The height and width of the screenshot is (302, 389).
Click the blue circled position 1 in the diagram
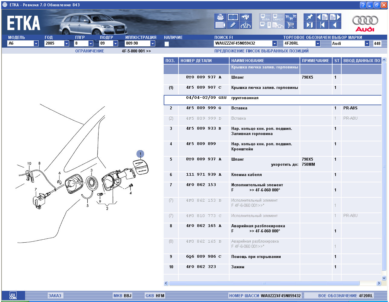coord(140,154)
